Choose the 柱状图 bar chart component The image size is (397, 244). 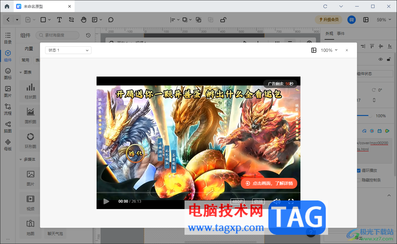click(30, 91)
